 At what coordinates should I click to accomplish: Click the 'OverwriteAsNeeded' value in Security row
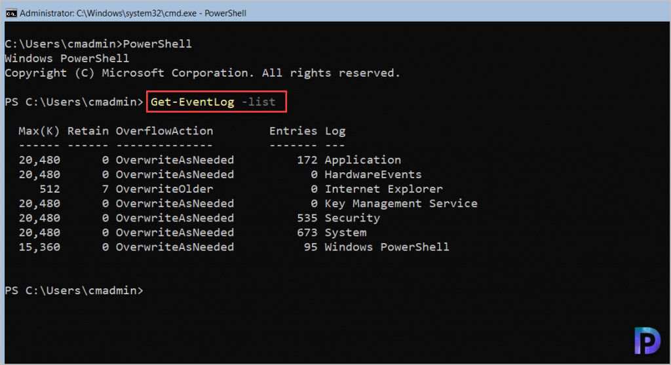click(x=175, y=218)
